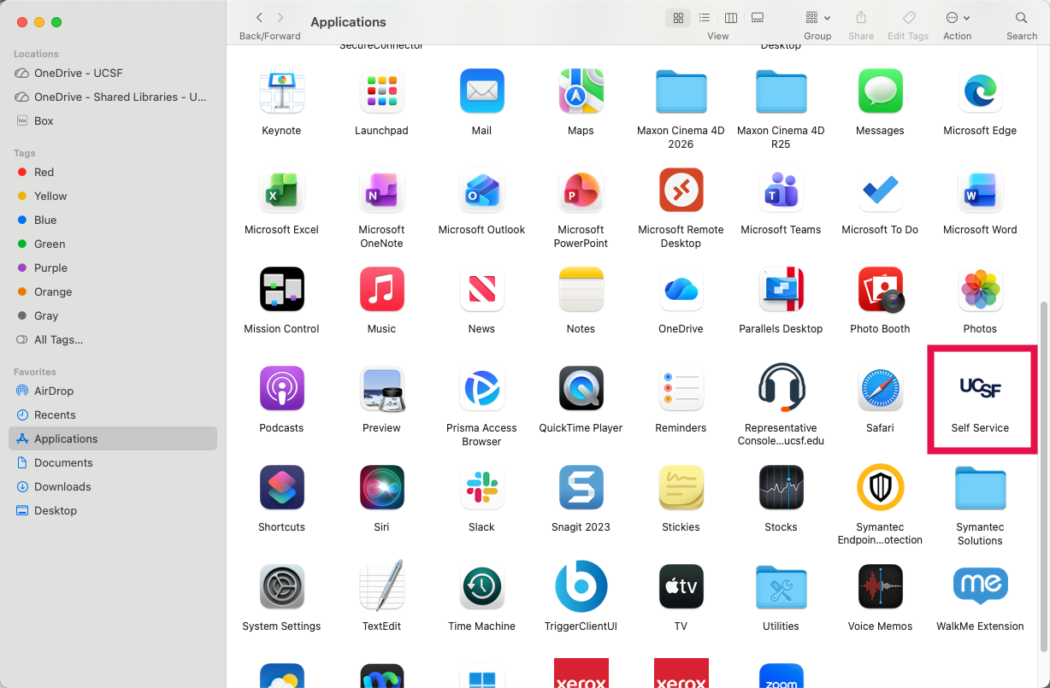Launch Microsoft Excel
The width and height of the screenshot is (1050, 688).
(281, 190)
